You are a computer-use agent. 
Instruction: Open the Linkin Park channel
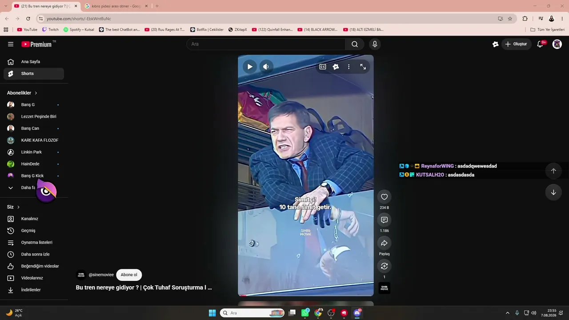click(34, 152)
